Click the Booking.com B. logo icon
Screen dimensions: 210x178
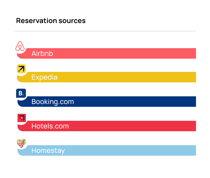(21, 93)
